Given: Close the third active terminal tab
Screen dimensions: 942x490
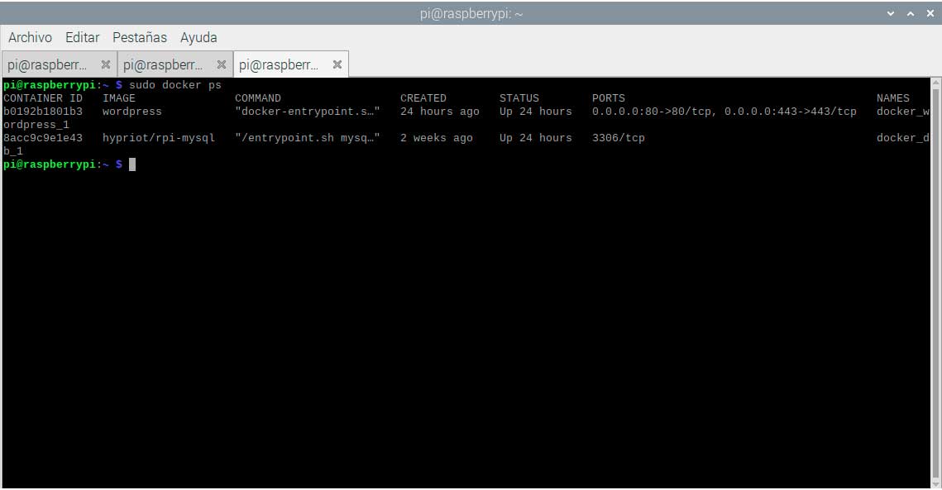Looking at the screenshot, I should pyautogui.click(x=337, y=64).
